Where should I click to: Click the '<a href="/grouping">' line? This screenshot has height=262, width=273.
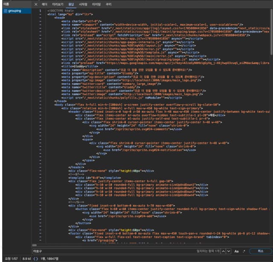click(x=100, y=240)
